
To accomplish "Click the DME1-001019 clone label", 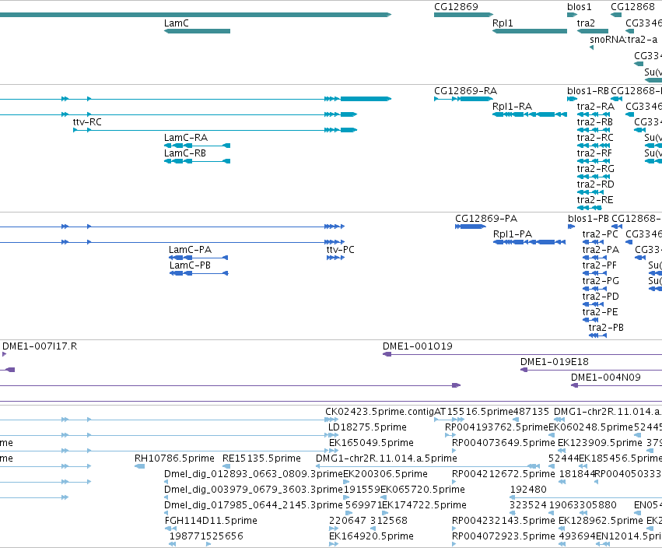I will [x=418, y=346].
